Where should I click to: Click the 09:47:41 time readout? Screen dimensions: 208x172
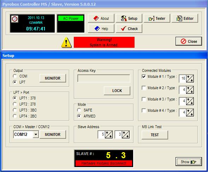click(x=36, y=29)
